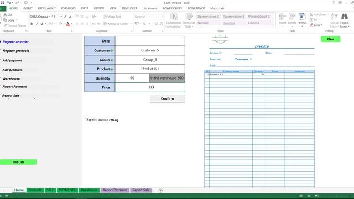Open Merge & Center dropdown arrow
The image size is (354, 199).
(x=131, y=24)
